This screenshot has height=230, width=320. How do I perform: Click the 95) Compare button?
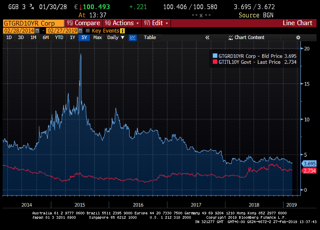83,23
